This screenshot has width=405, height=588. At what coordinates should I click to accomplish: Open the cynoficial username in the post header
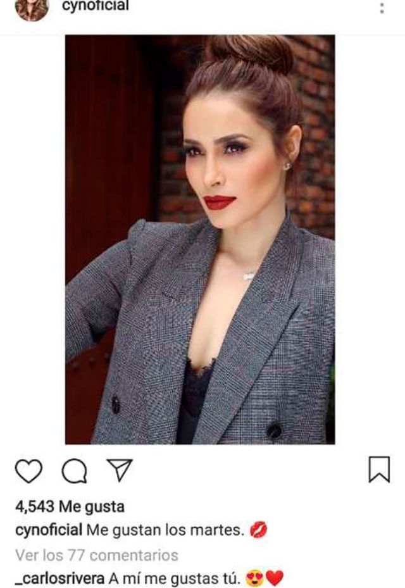[x=96, y=6]
